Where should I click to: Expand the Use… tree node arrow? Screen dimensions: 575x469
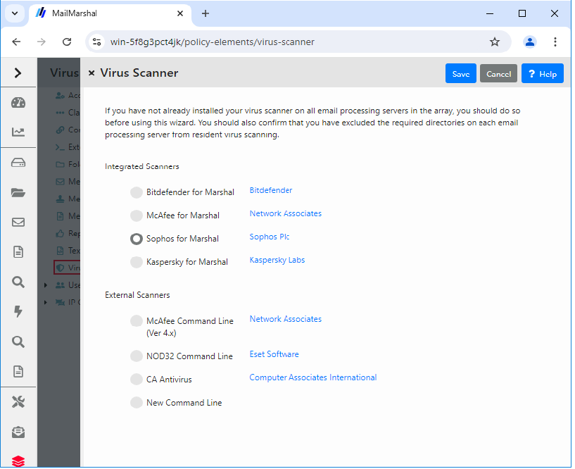coord(46,285)
